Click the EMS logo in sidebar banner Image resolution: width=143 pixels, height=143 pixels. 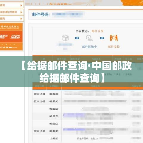pos(4,37)
